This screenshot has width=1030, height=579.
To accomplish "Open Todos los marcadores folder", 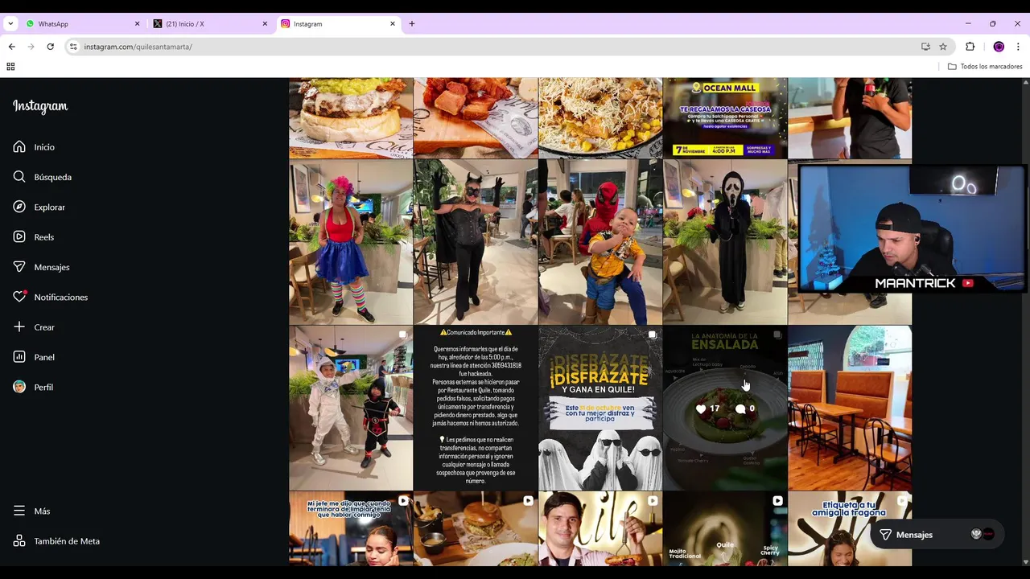I will coord(985,67).
